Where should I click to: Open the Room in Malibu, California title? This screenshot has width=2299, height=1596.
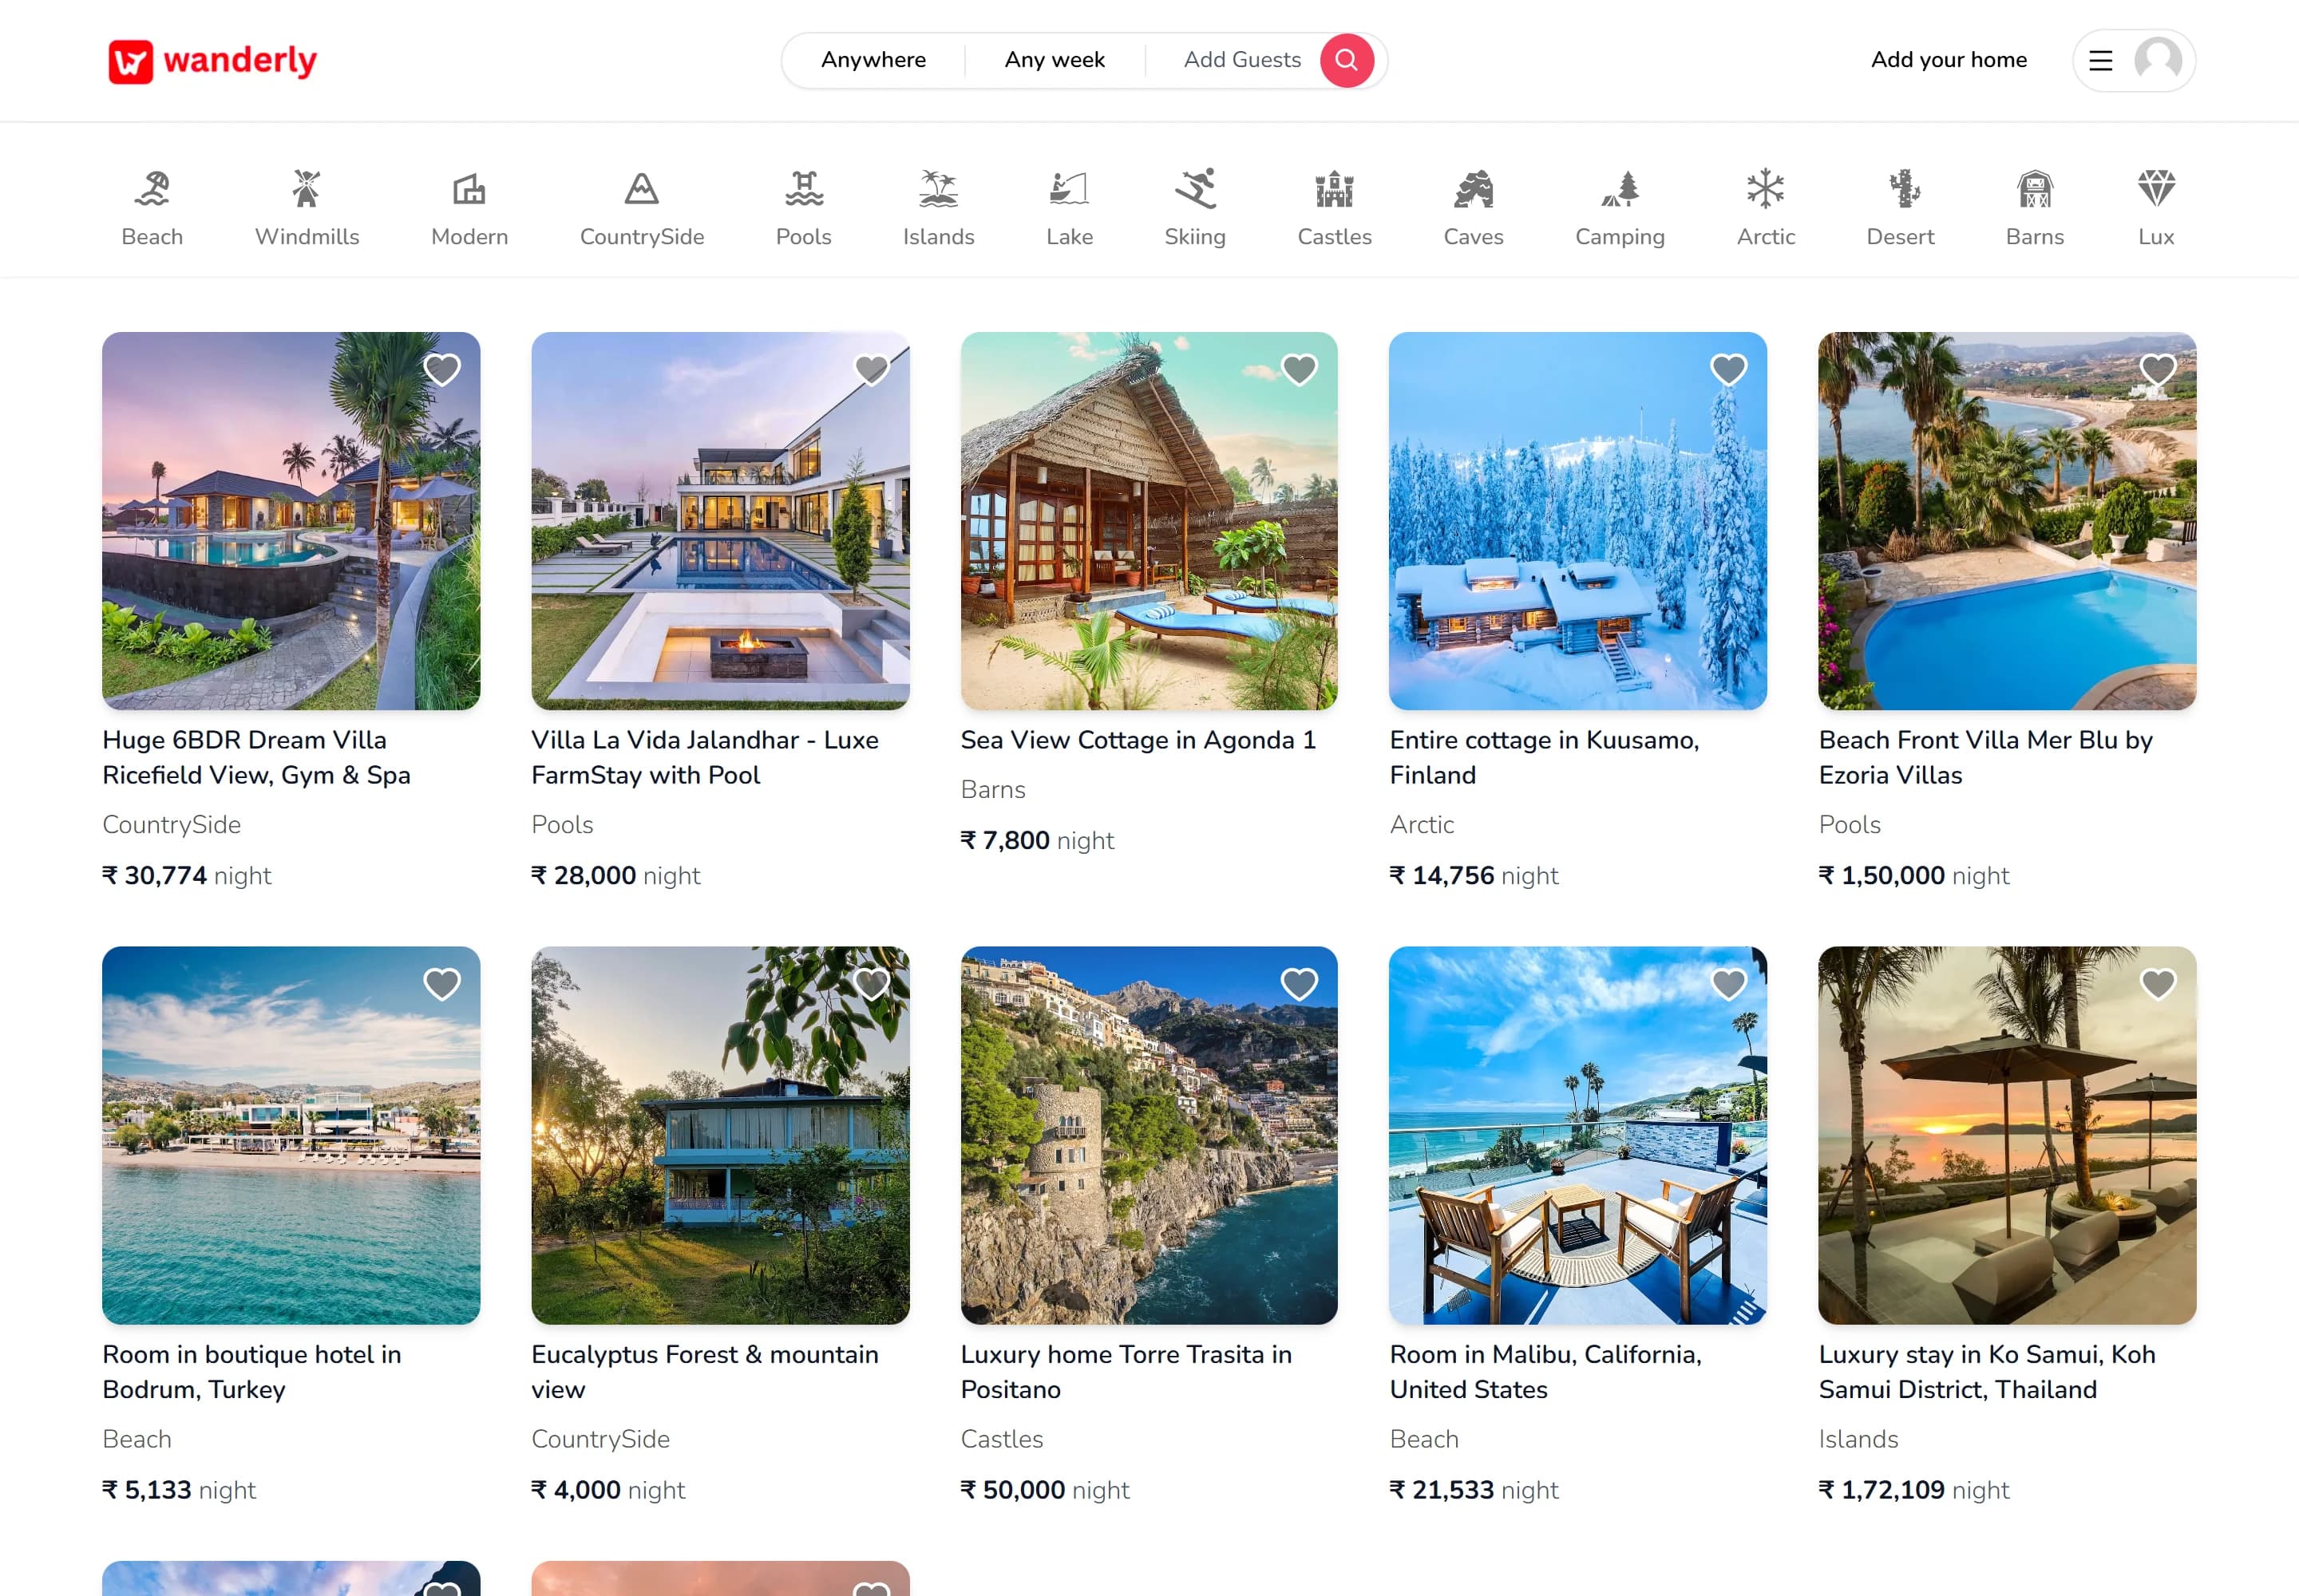(x=1545, y=1371)
